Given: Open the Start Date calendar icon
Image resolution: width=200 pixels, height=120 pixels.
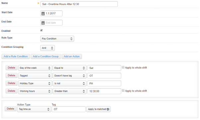Looking at the screenshot, I should pyautogui.click(x=43, y=13).
